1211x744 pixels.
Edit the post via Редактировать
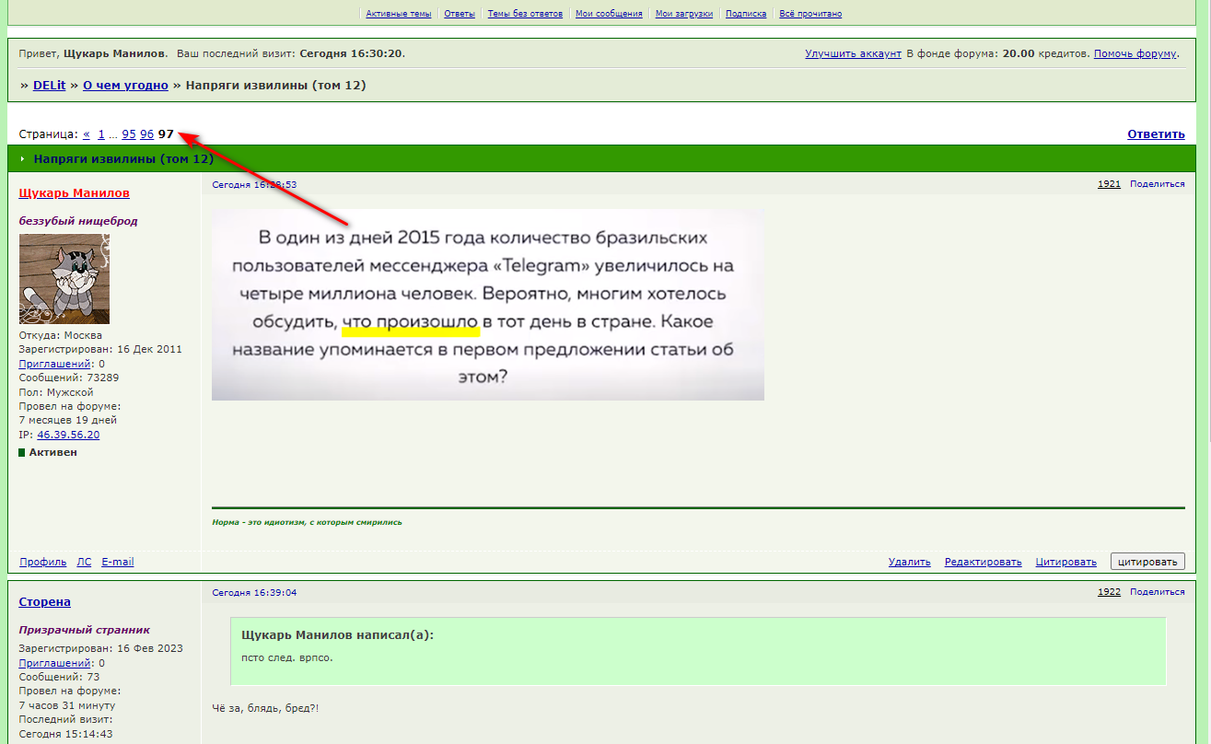(984, 562)
